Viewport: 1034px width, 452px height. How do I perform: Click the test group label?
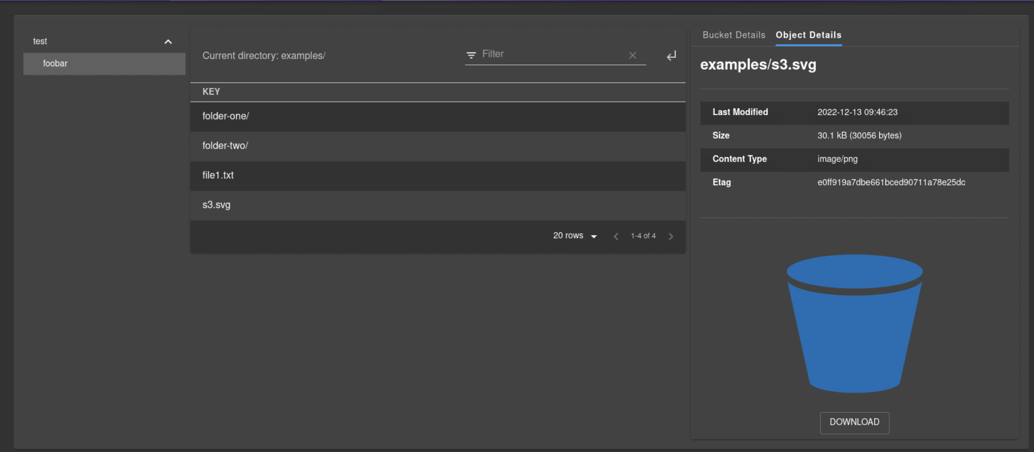(40, 42)
